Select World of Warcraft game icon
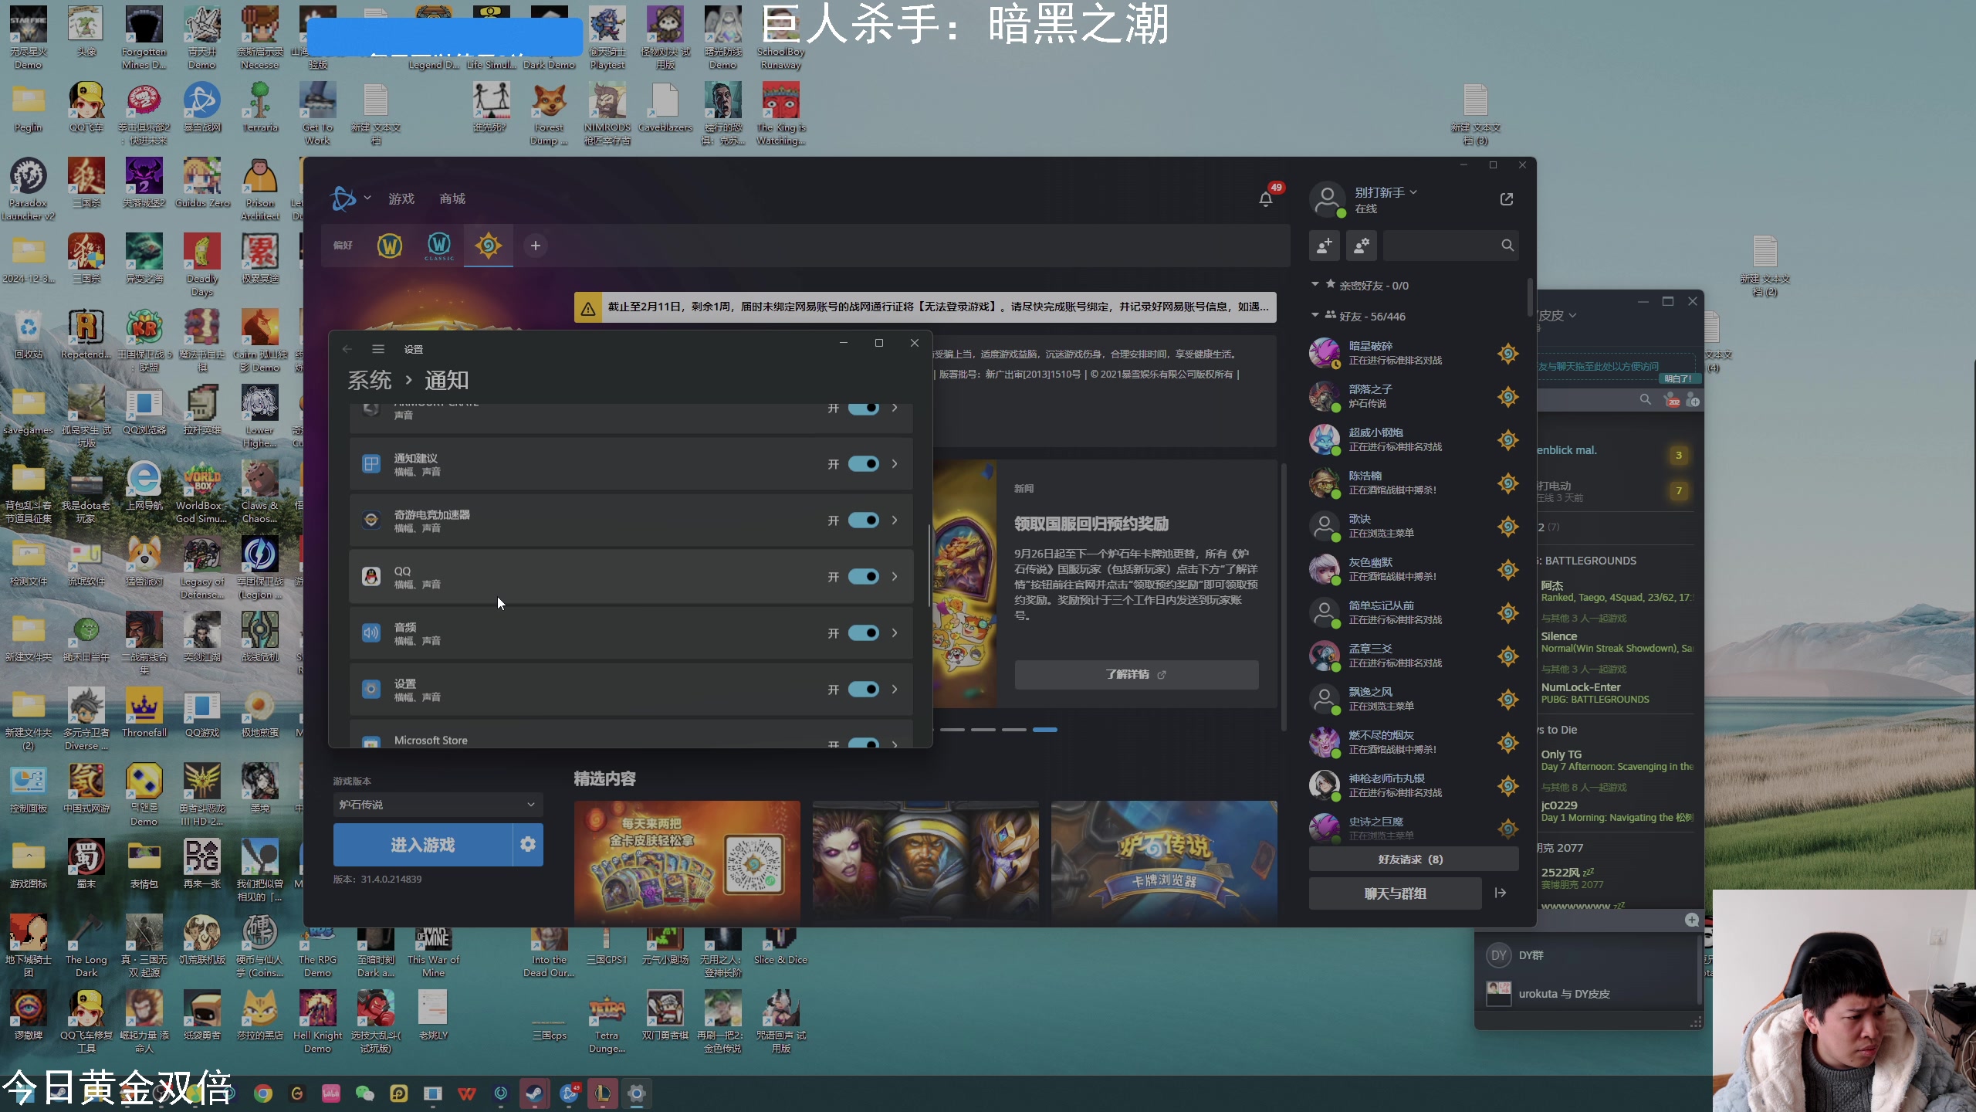 click(390, 246)
